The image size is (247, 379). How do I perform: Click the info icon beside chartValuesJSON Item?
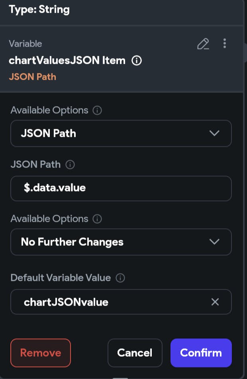pyautogui.click(x=137, y=60)
